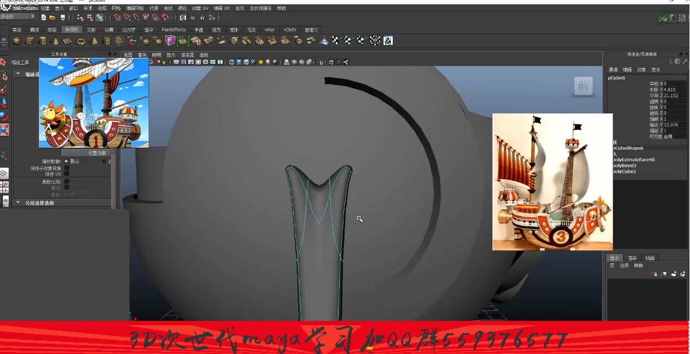This screenshot has height=354, width=690.
Task: Click the Thousand Sunny reference image thumbnail
Action: [x=93, y=103]
